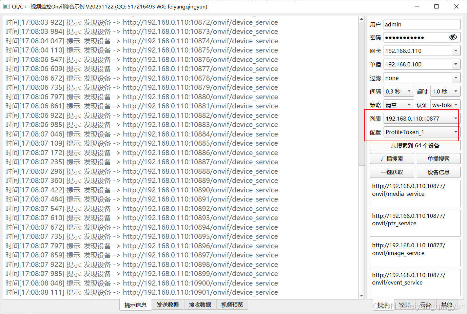Switch to the 提示信息 tab
The height and width of the screenshot is (314, 467).
coord(136,305)
